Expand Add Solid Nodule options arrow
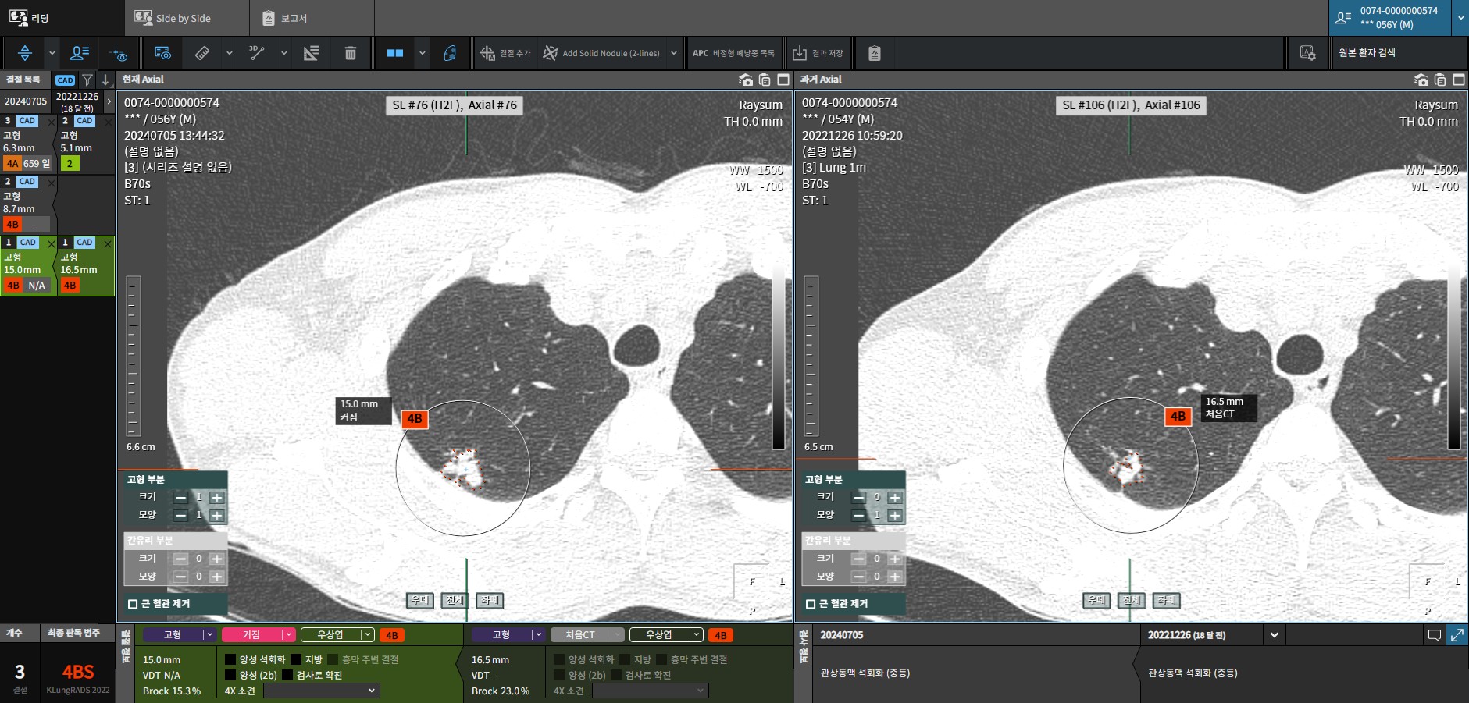Image resolution: width=1469 pixels, height=703 pixels. (673, 53)
